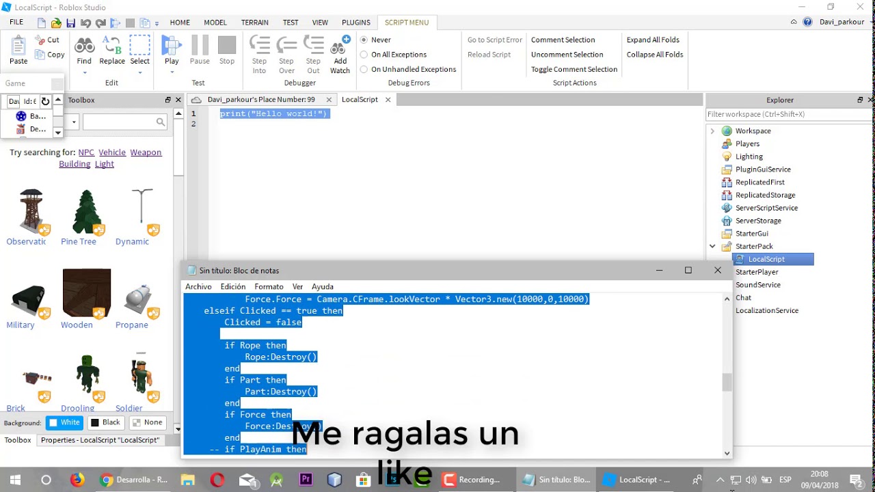875x492 pixels.
Task: Click the Add Watch icon
Action: [x=340, y=46]
